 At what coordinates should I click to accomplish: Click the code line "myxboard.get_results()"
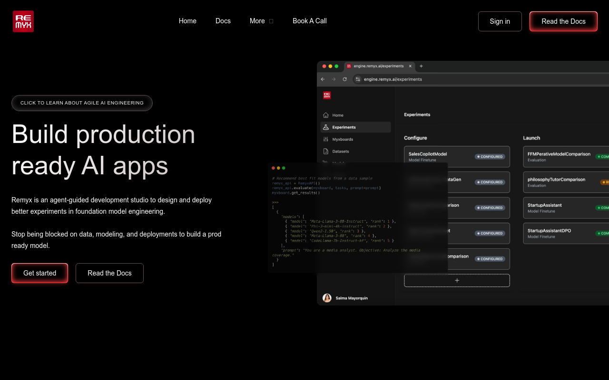pyautogui.click(x=296, y=193)
